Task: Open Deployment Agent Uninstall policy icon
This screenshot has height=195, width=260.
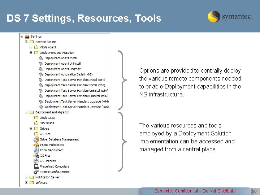Action: (41, 64)
